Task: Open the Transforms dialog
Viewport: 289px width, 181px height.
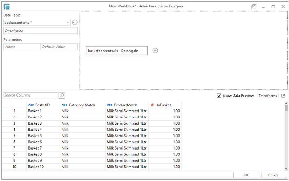Action: [267, 96]
